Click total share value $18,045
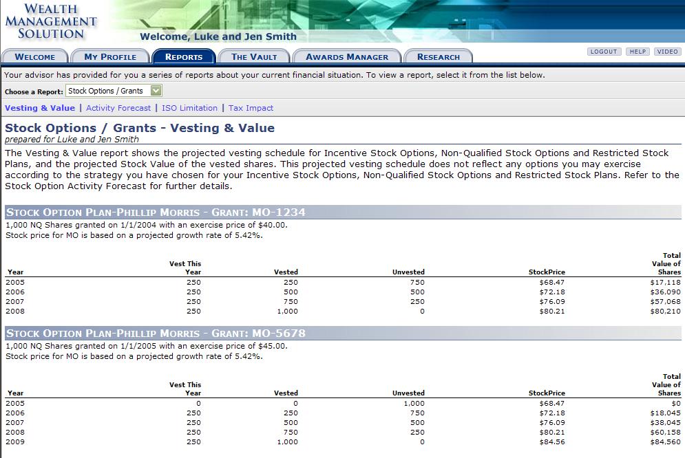The image size is (685, 458). (x=665, y=413)
